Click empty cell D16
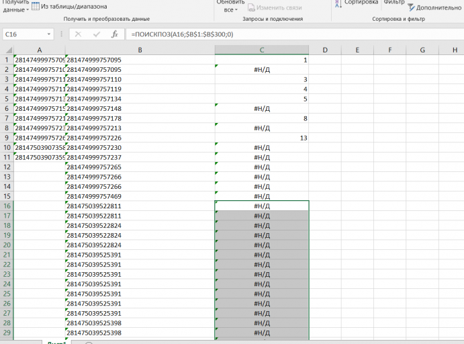Image resolution: width=464 pixels, height=344 pixels. click(x=325, y=206)
